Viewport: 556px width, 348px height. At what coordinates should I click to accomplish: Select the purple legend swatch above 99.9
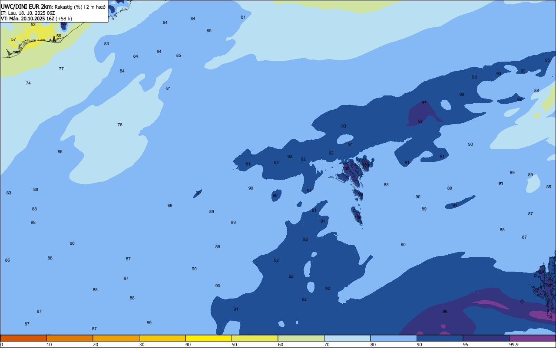pos(532,338)
